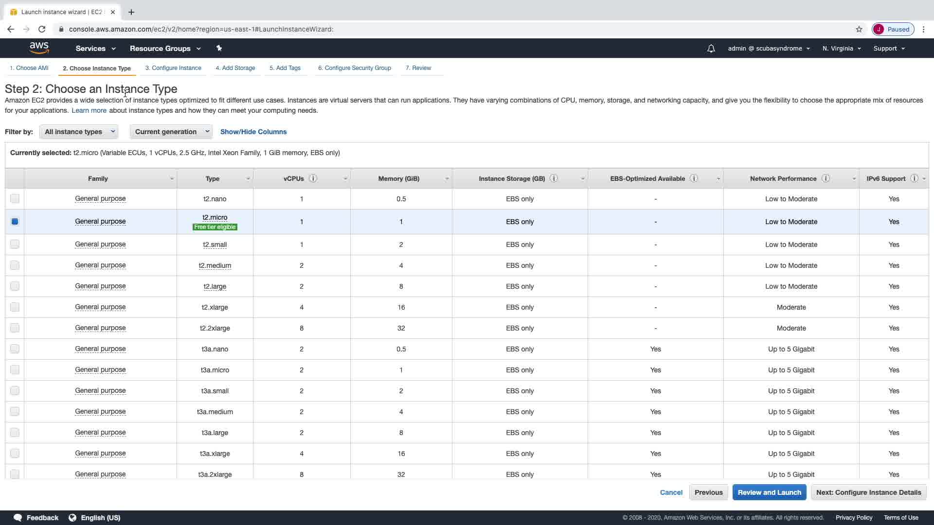Click the Show/Hide Columns link
The width and height of the screenshot is (934, 525).
253,132
